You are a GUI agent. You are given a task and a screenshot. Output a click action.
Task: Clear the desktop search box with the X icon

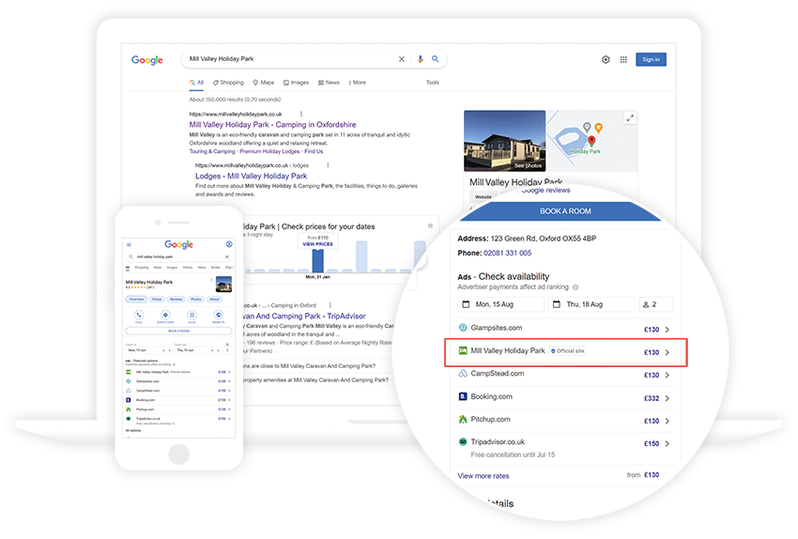point(402,59)
